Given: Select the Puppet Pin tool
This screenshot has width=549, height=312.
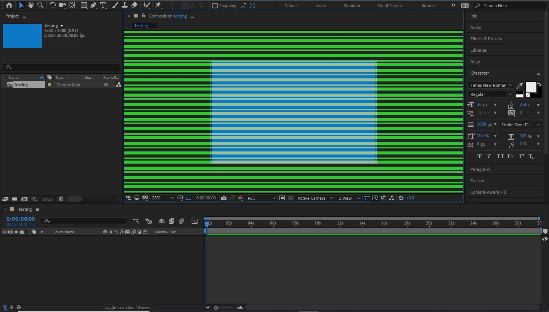Looking at the screenshot, I should (158, 5).
